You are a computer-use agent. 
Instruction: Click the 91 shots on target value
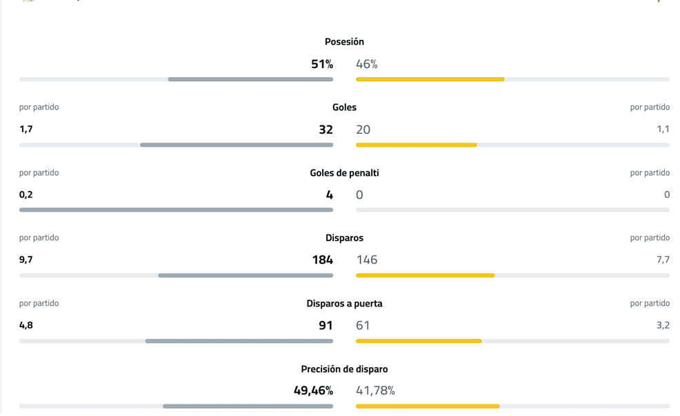click(x=326, y=325)
